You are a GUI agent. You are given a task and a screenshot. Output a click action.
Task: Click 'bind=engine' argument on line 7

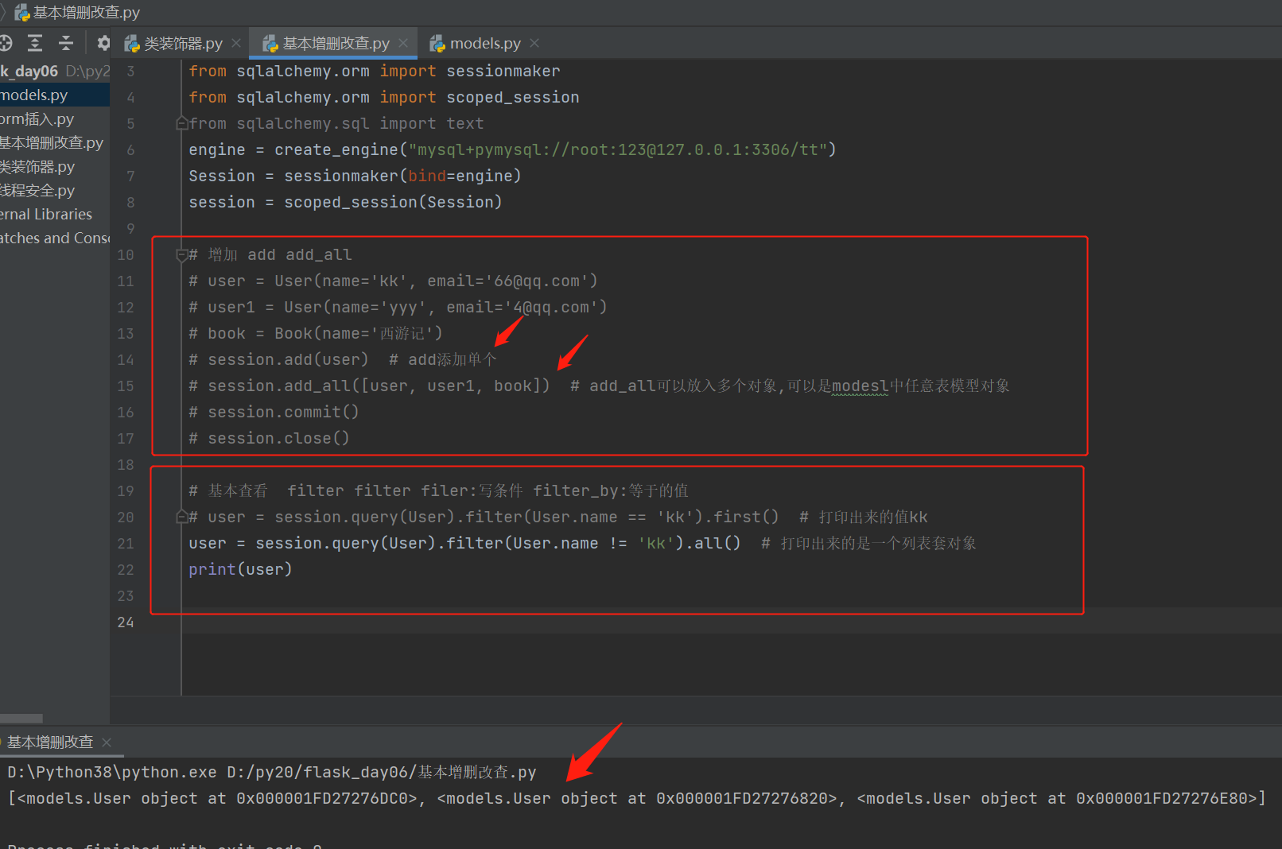(x=460, y=176)
